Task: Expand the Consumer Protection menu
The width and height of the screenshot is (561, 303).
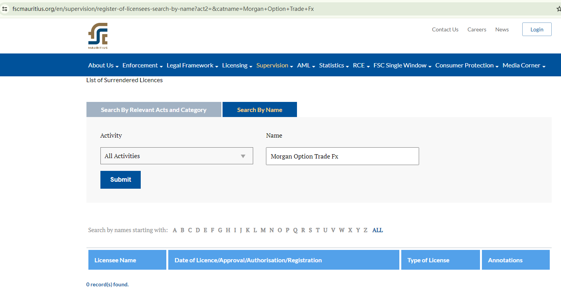Action: point(467,65)
